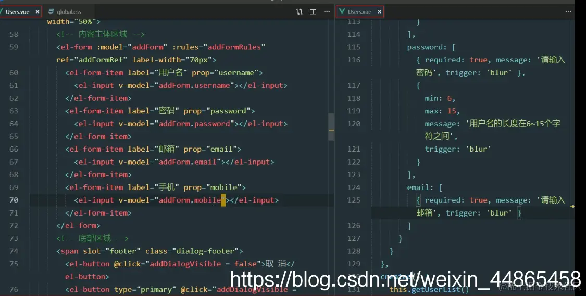Click the label value 手机

tap(166, 187)
